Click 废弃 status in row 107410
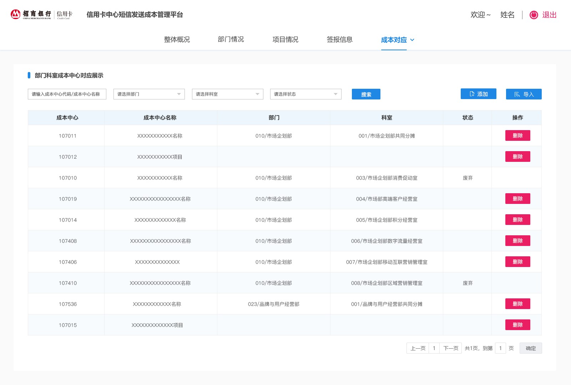This screenshot has width=571, height=385. click(468, 283)
